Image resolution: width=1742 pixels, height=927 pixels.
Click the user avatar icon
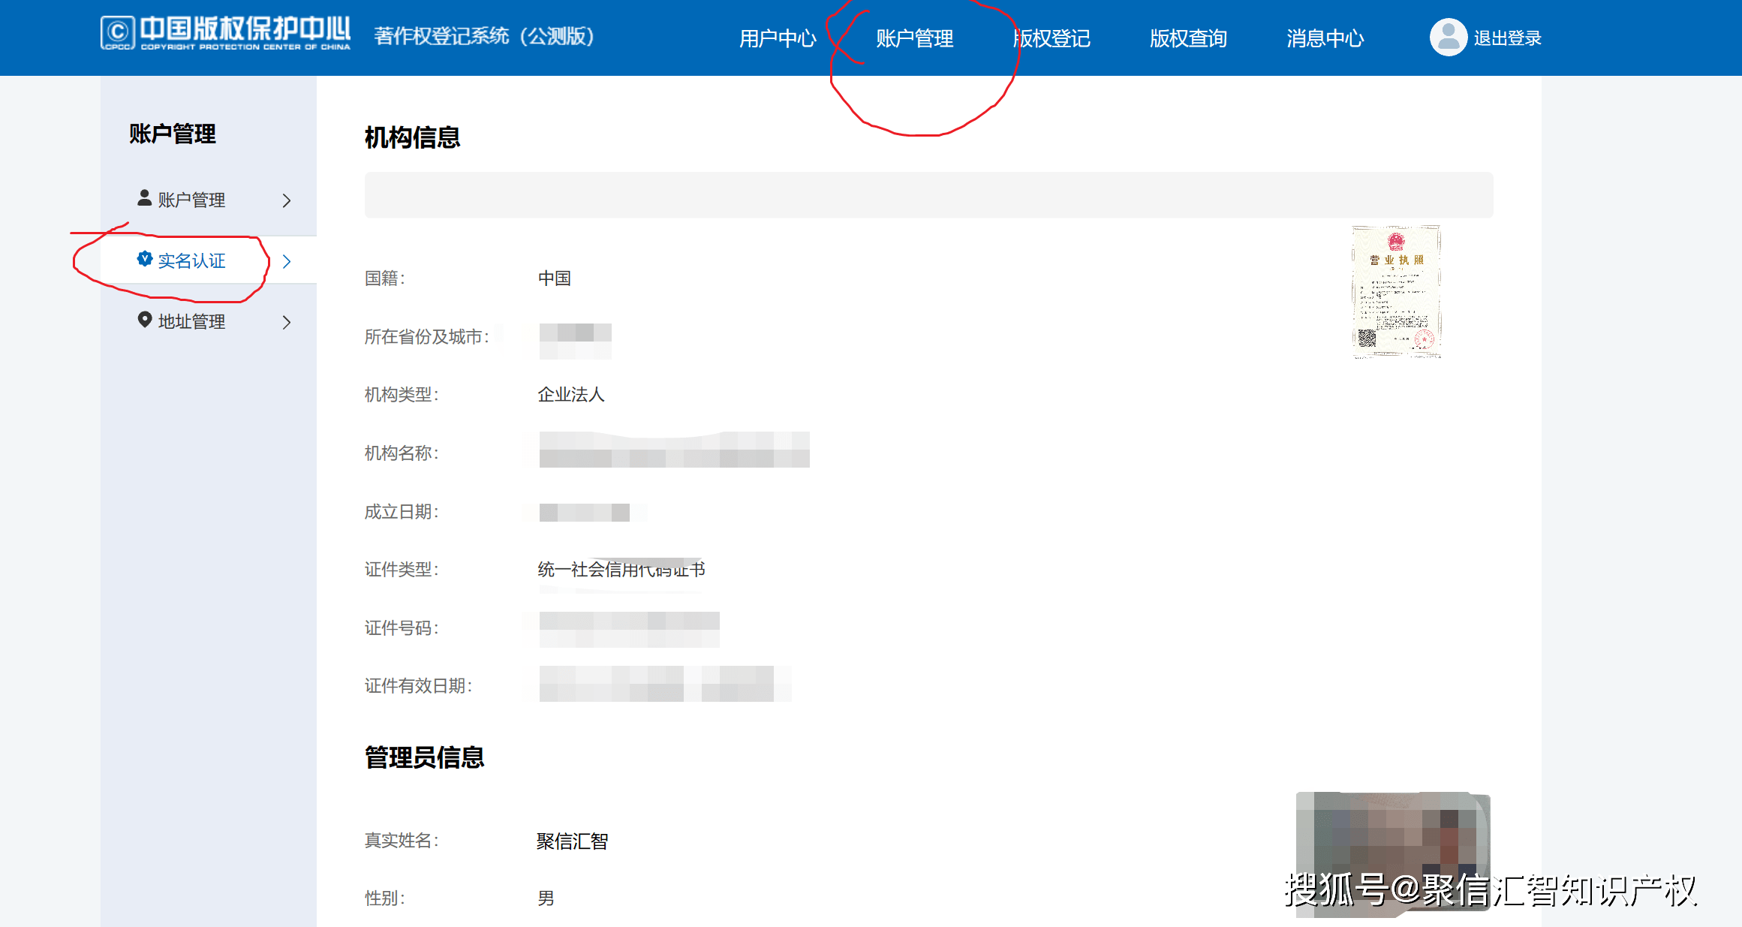[x=1448, y=37]
